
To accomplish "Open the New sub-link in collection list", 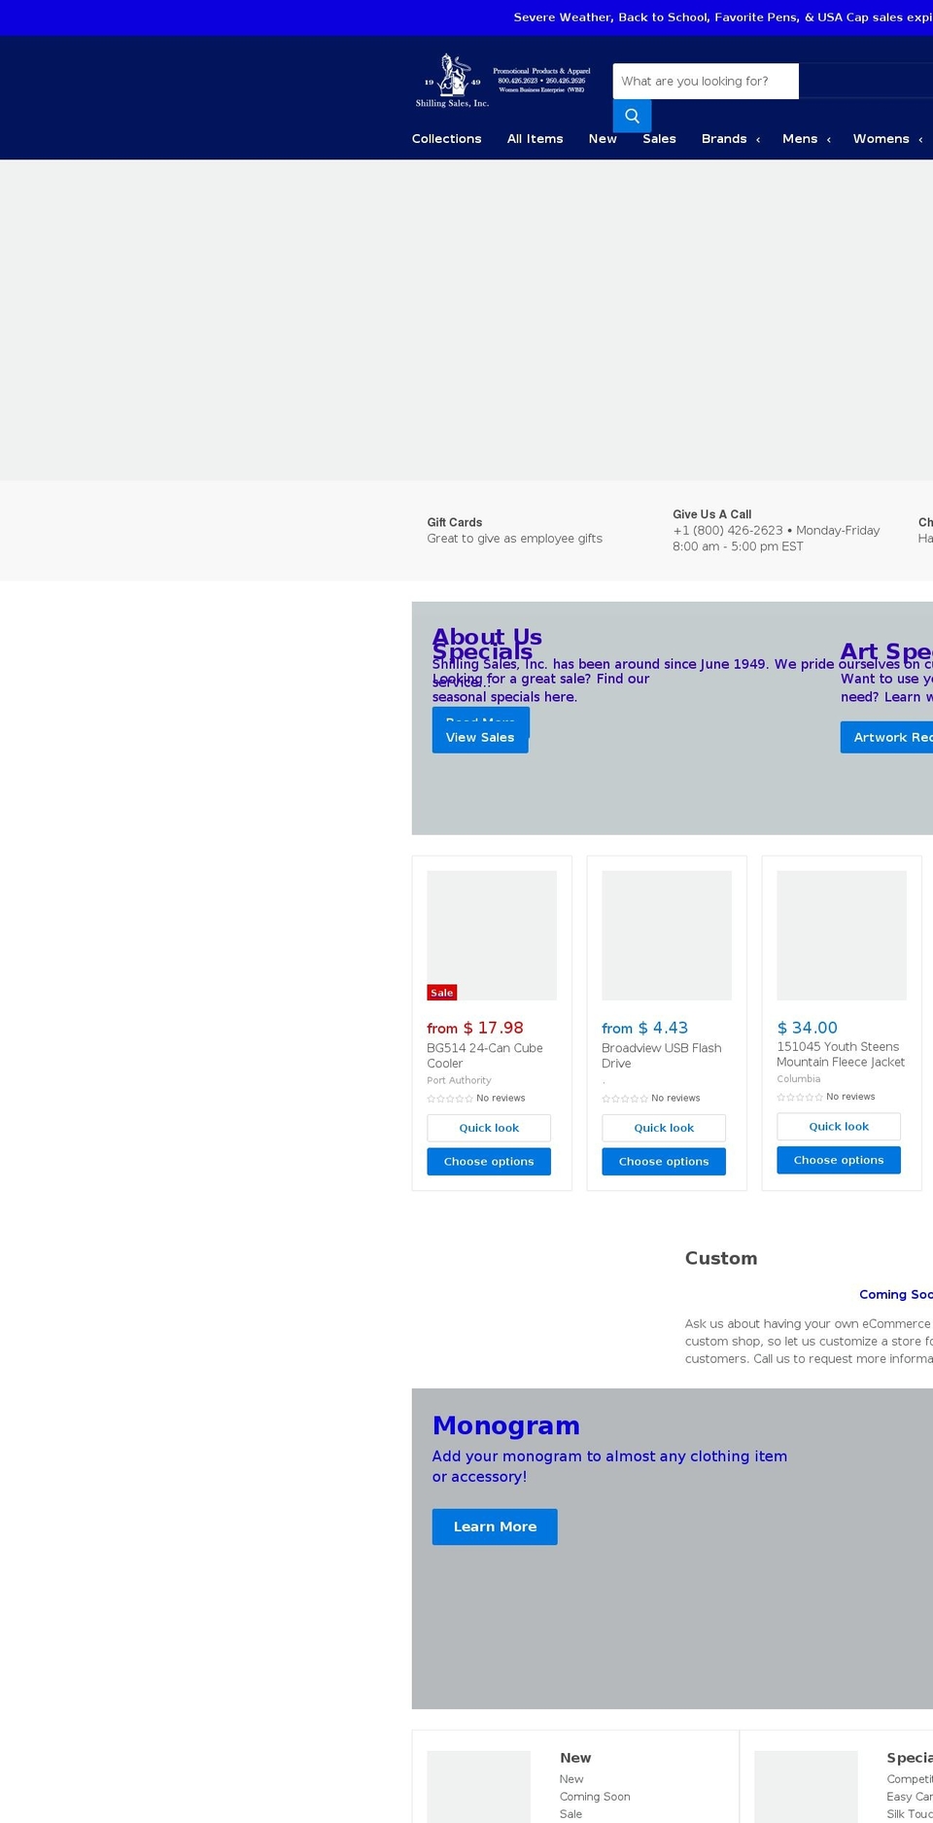I will pos(571,1779).
